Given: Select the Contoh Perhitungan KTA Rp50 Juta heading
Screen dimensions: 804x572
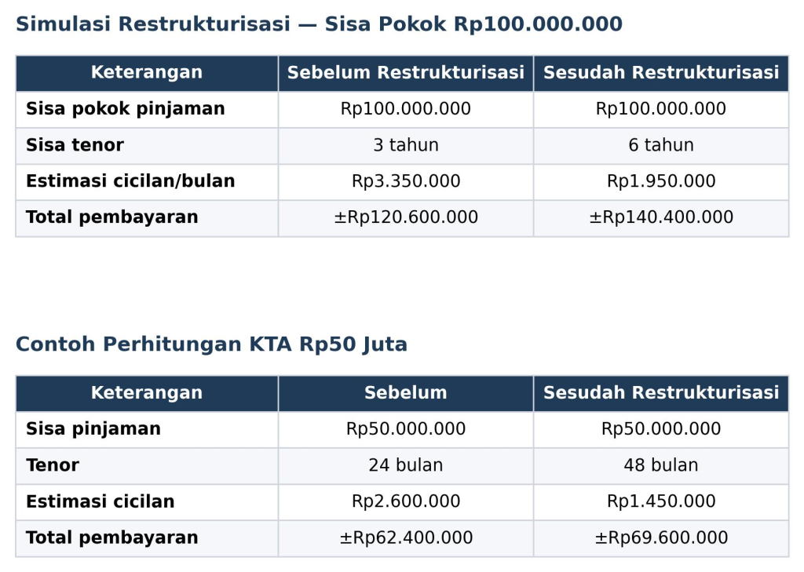Looking at the screenshot, I should click(x=211, y=344).
